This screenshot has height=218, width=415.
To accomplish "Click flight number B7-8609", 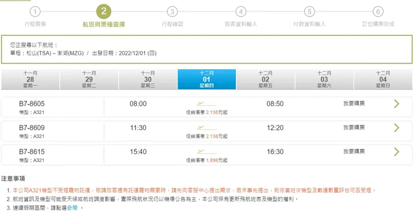I will 32,128.
